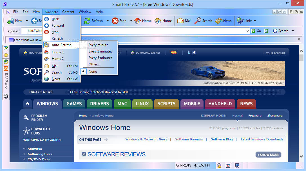Open Download Basket link

point(146,53)
